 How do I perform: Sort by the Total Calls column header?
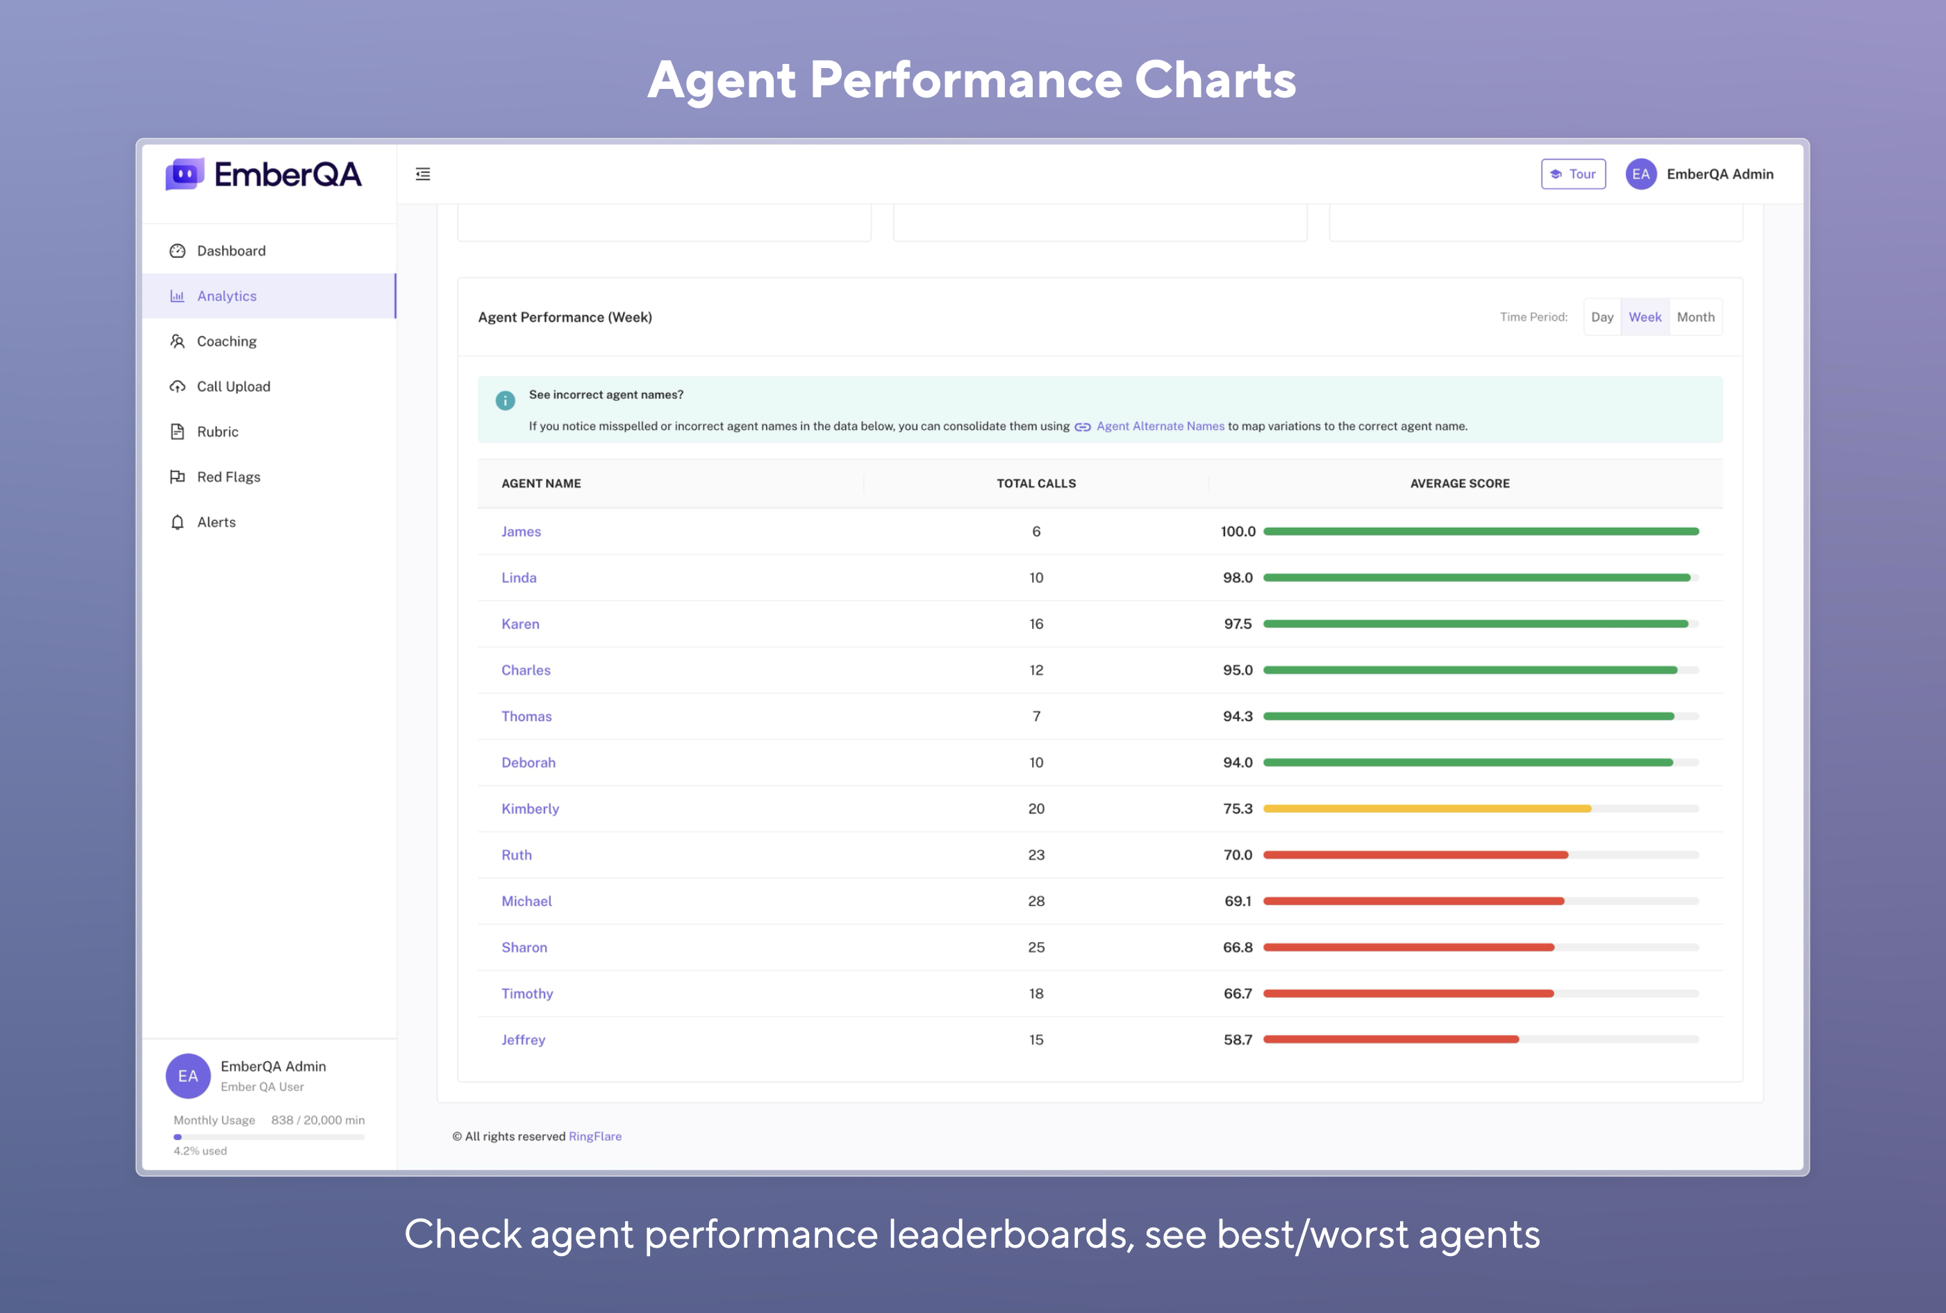(1036, 484)
